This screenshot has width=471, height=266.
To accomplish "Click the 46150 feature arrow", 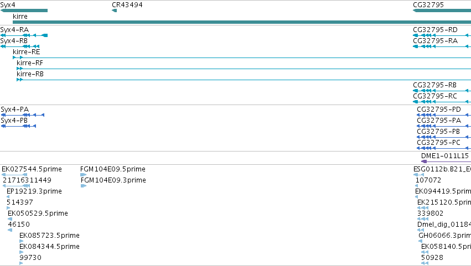I will pos(10,230).
